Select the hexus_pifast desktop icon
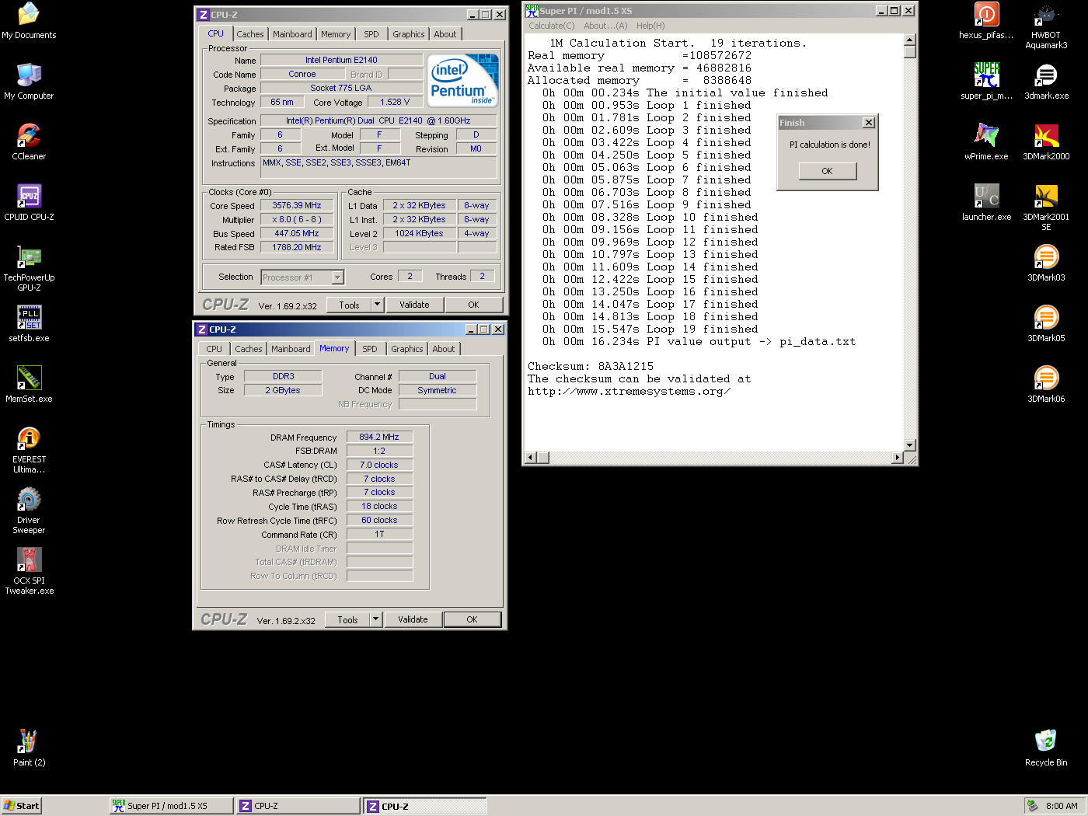Viewport: 1088px width, 816px height. [986, 21]
